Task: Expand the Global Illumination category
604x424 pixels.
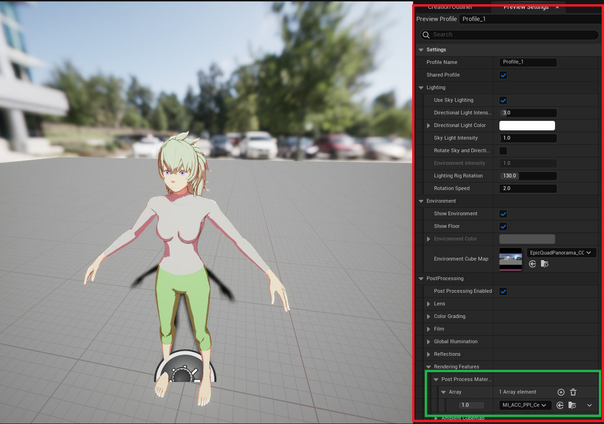Action: pos(428,342)
